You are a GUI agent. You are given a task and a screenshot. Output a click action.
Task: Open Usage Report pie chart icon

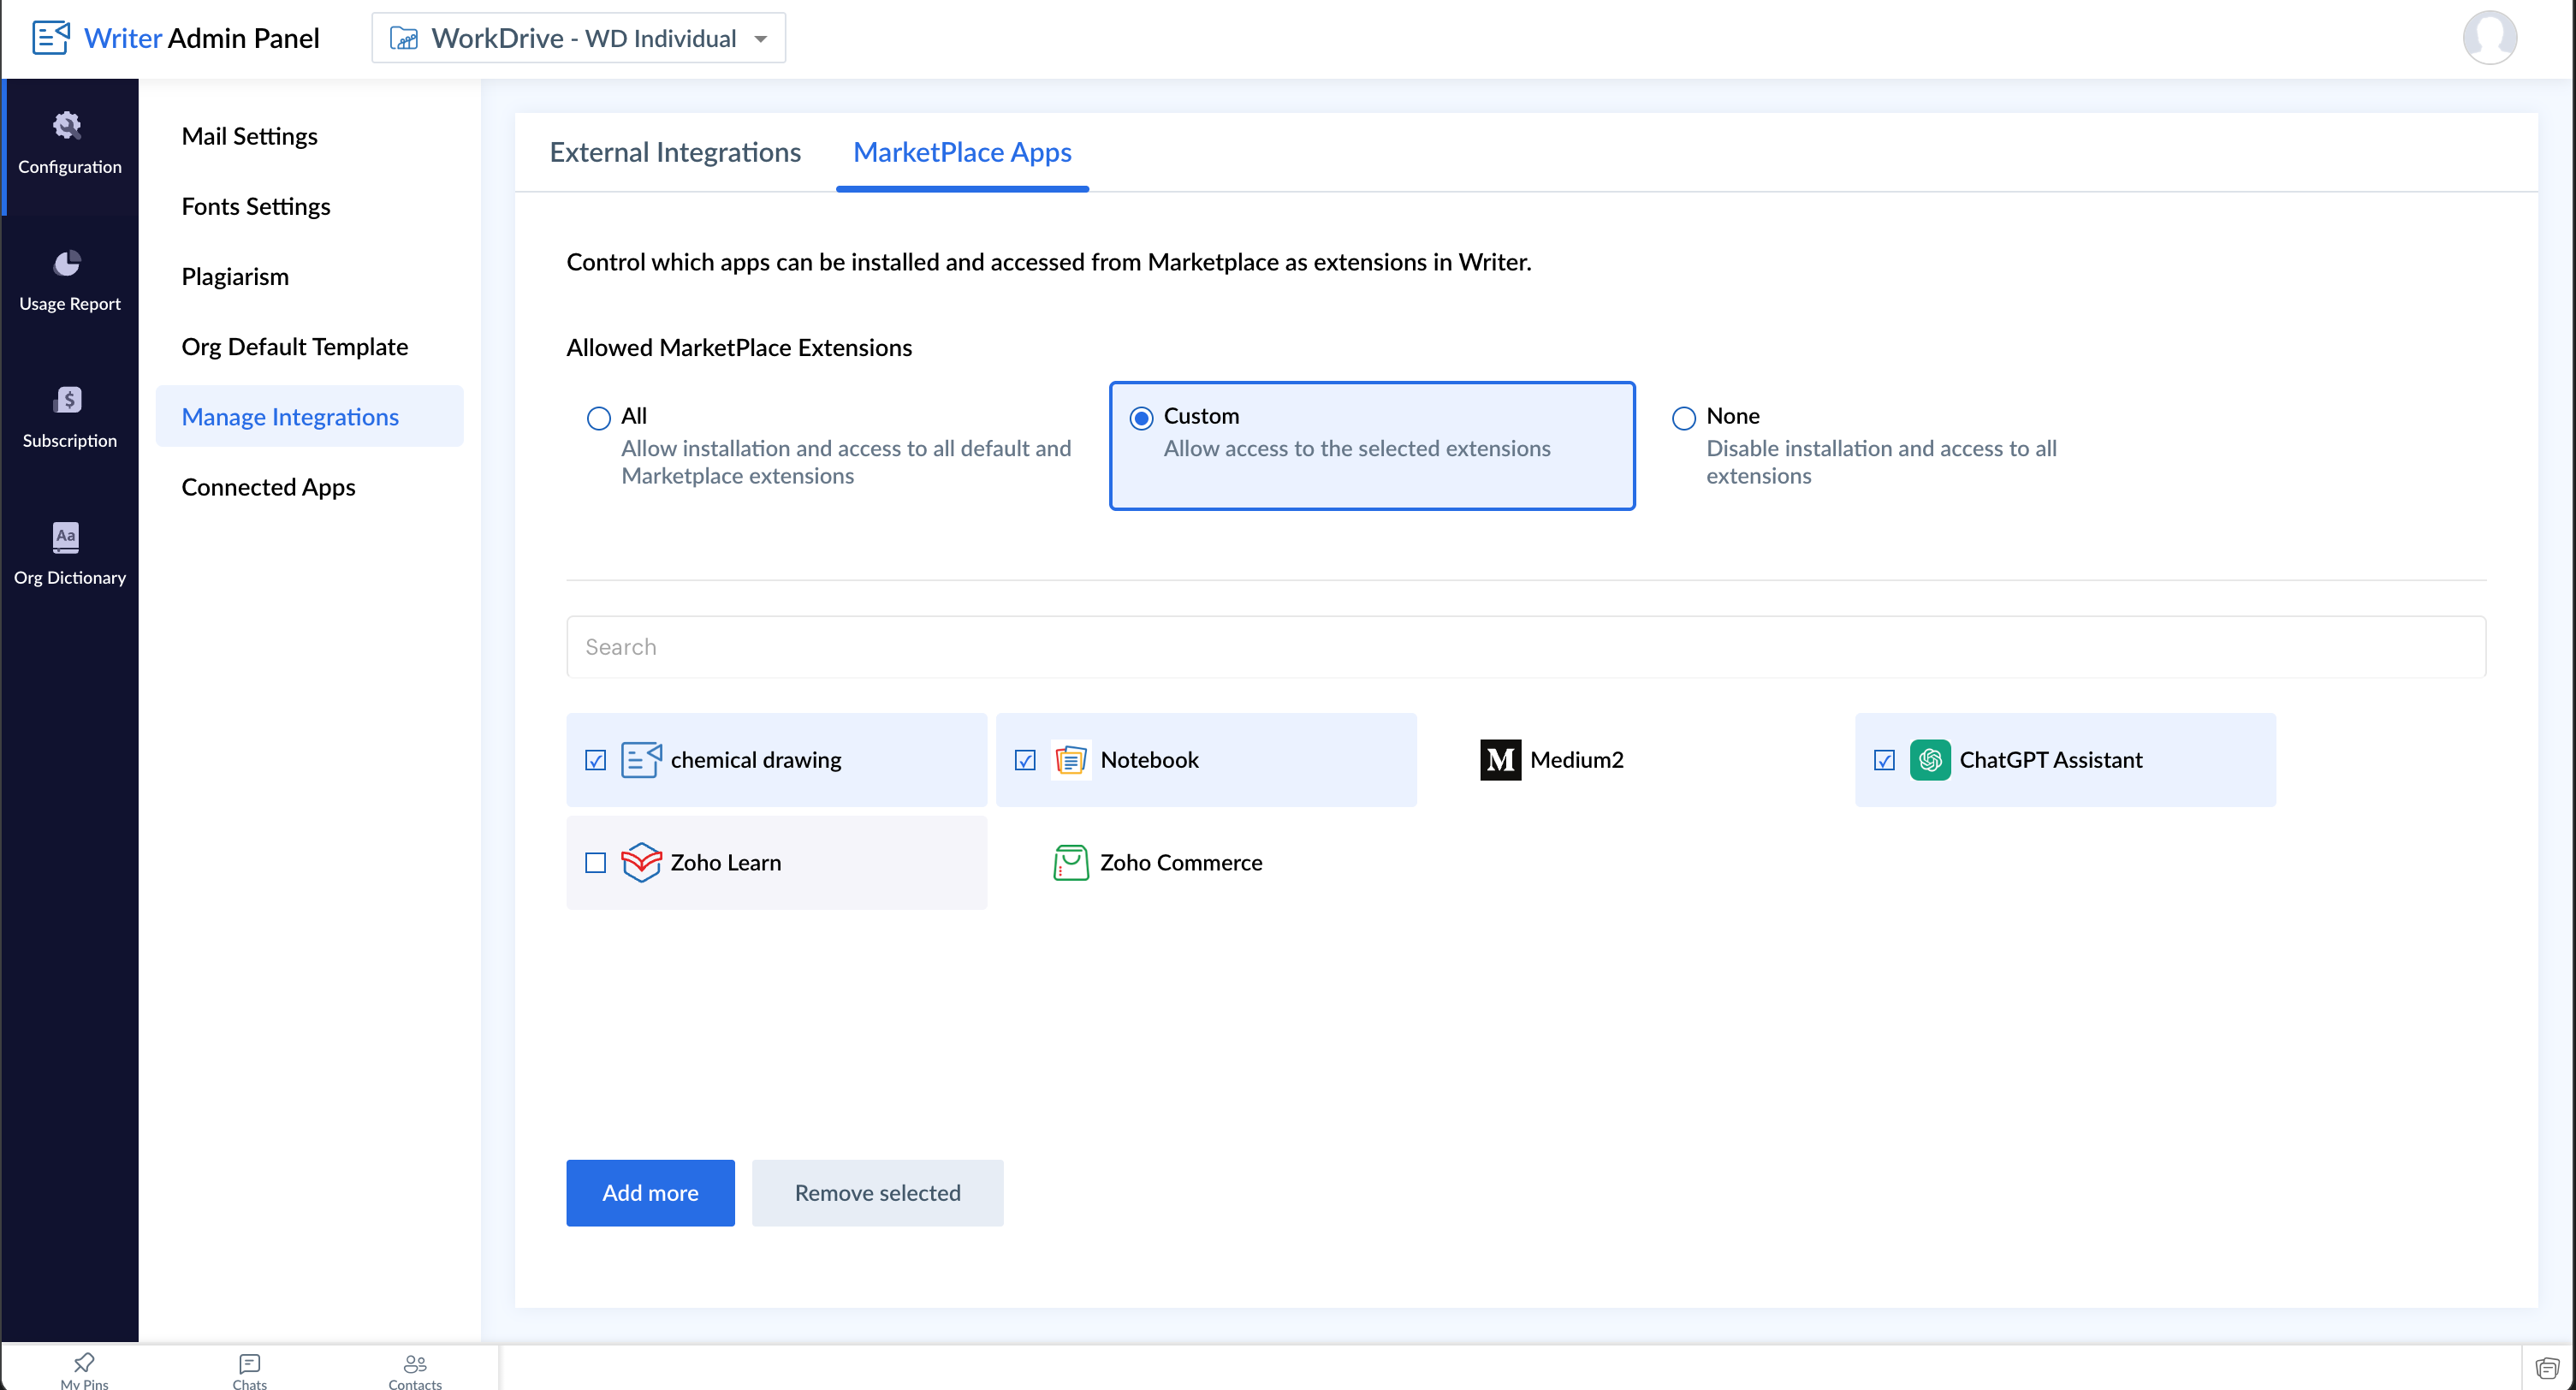67,263
